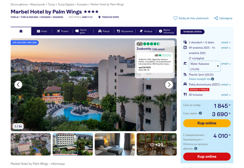244x168 pixels.
Task: Click info icon next to insurance alkoholu text
Action: [196, 149]
